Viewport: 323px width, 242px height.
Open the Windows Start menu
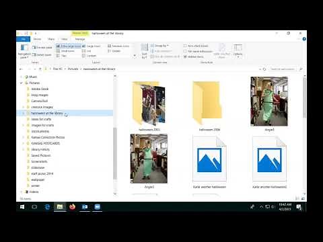click(22, 207)
